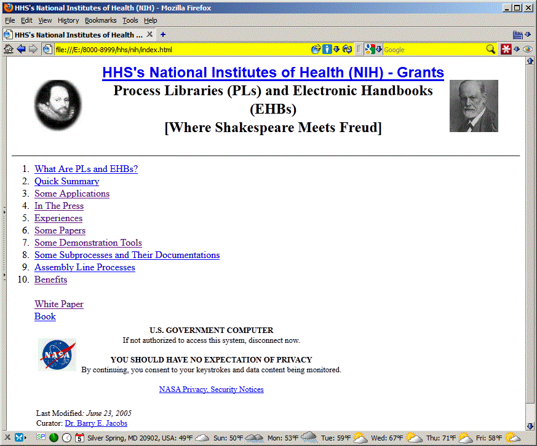Screen dimensions: 537x446
Task: Open the NASA Privacy, Security Notices link
Action: point(212,389)
